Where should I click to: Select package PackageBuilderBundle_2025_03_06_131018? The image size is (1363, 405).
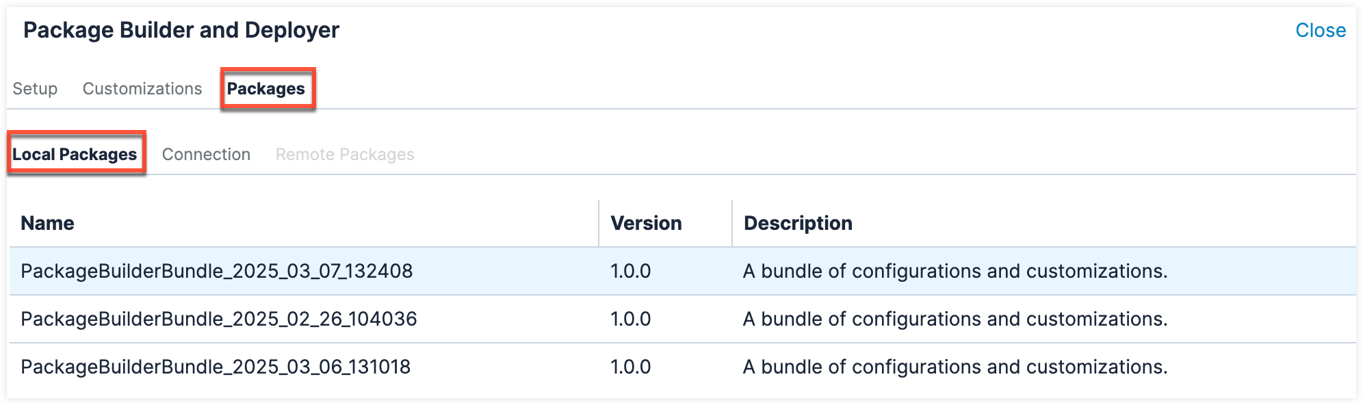[216, 367]
